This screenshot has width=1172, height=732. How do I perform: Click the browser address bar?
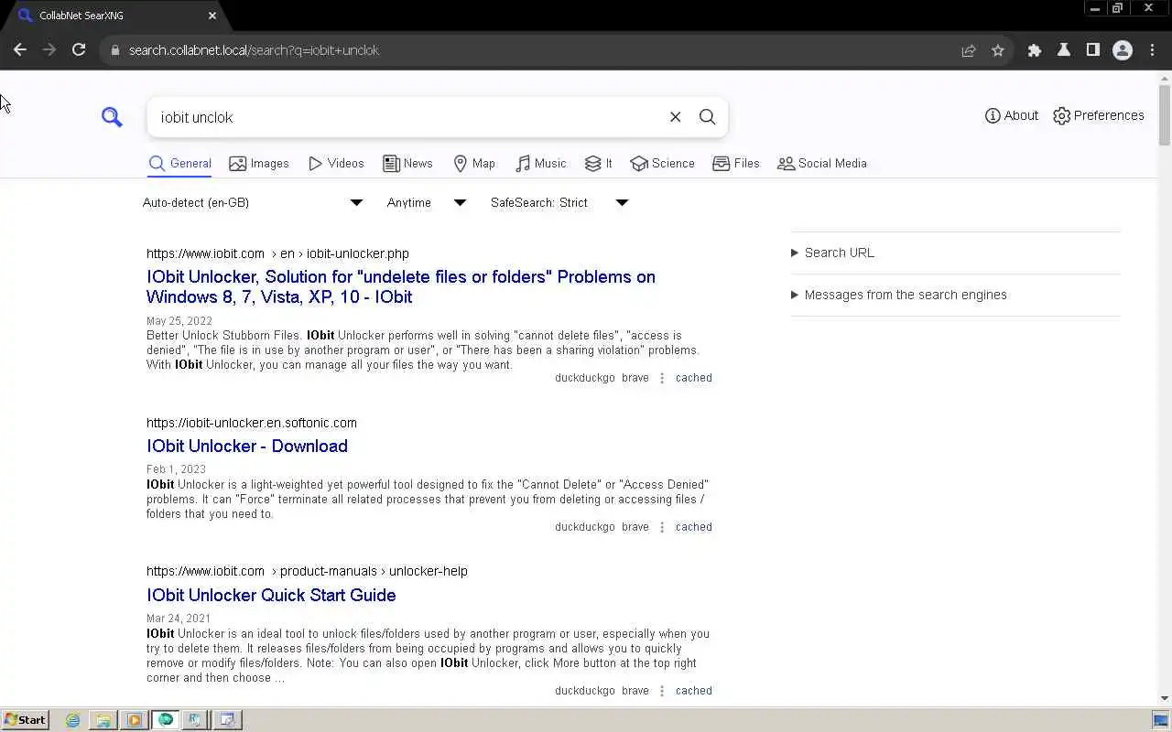pyautogui.click(x=540, y=50)
